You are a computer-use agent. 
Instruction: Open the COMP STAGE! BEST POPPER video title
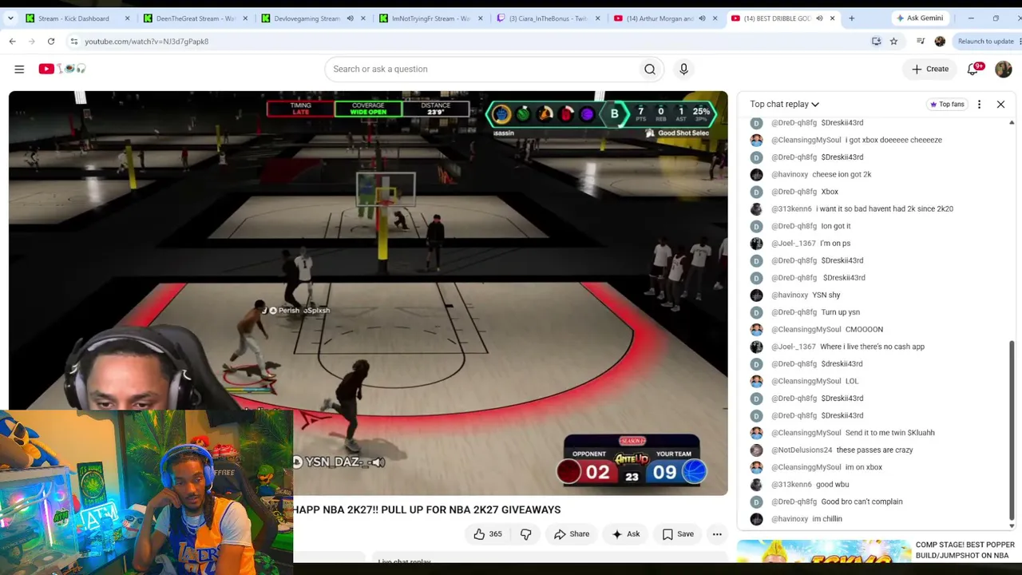[965, 550]
